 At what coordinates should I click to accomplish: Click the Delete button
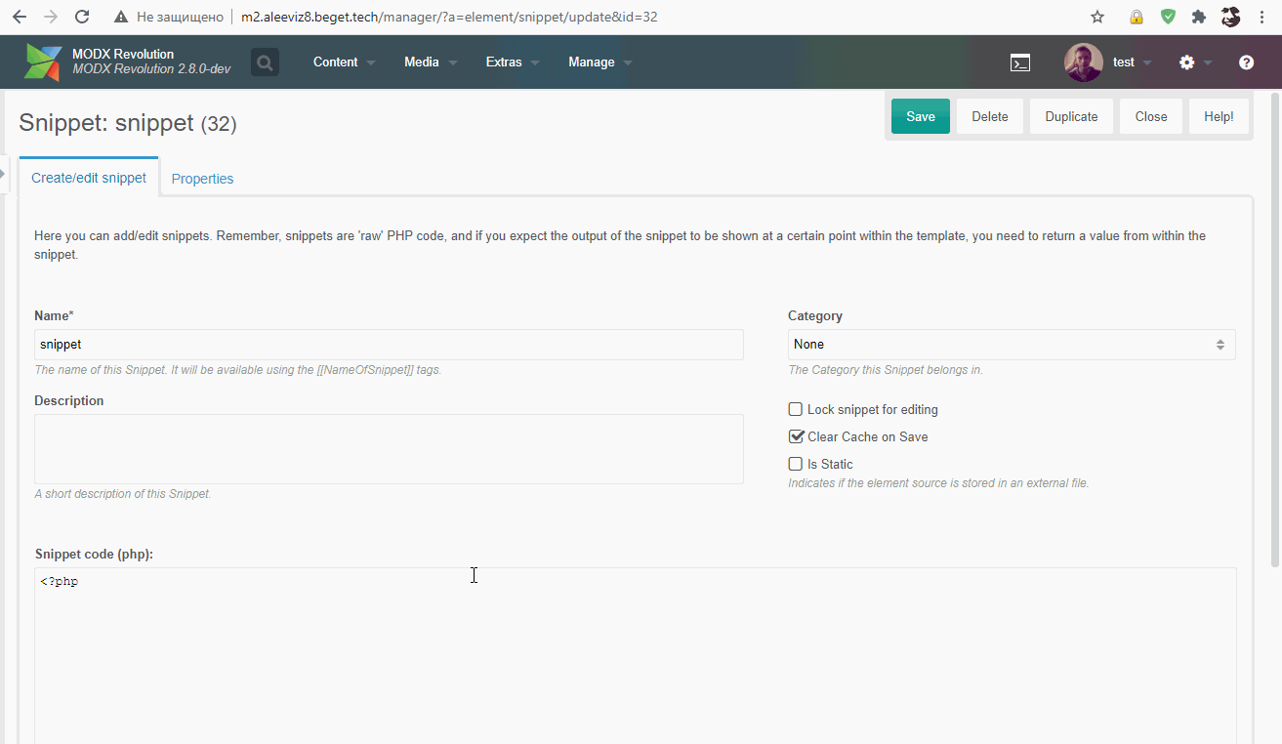[x=990, y=116]
